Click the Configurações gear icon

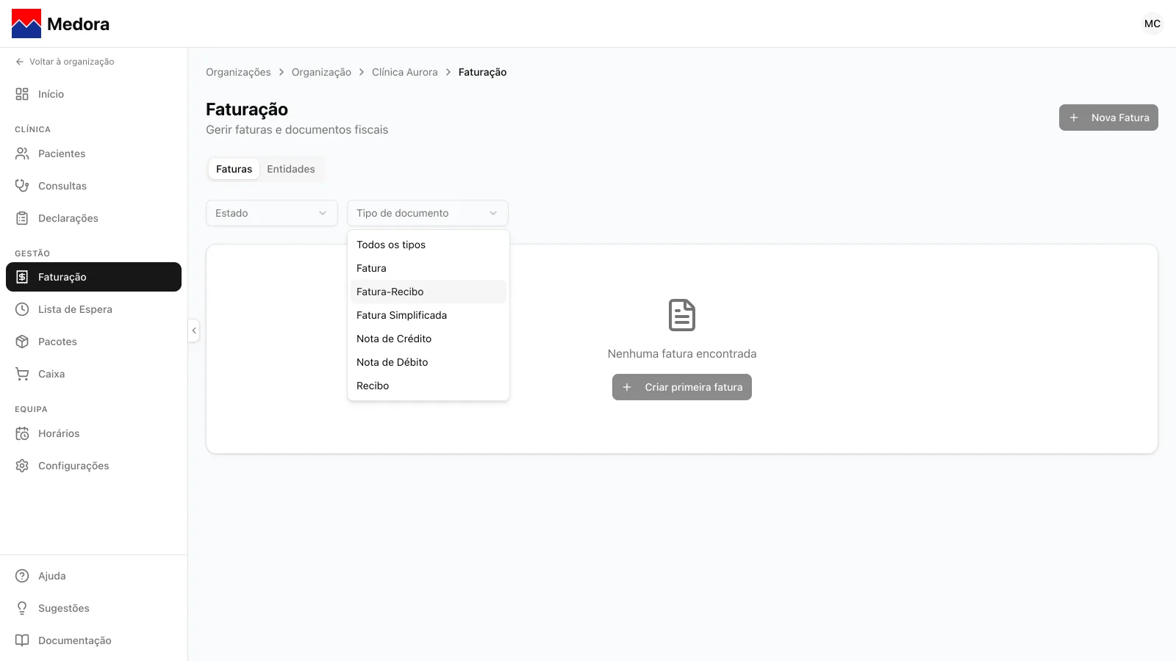point(22,466)
